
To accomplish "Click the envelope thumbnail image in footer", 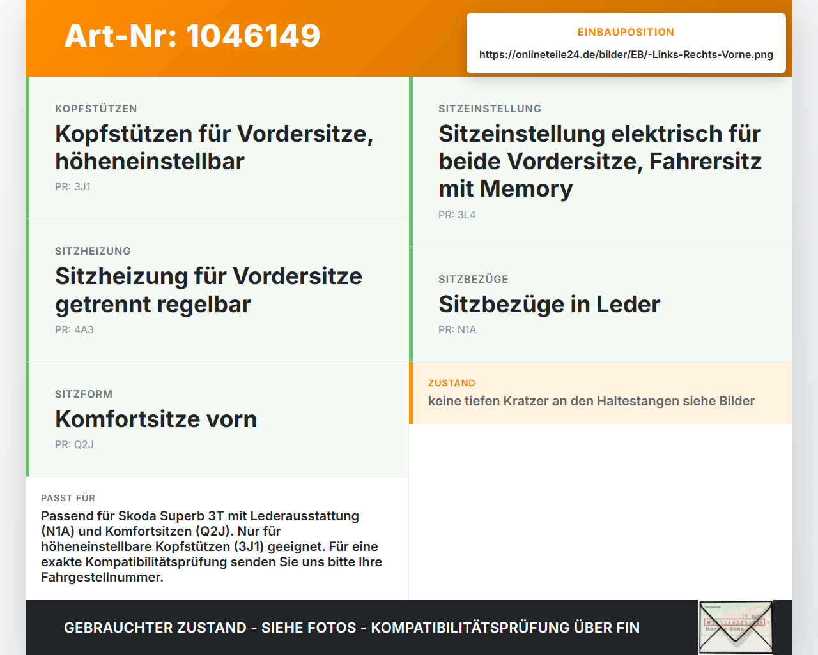I will tap(736, 628).
